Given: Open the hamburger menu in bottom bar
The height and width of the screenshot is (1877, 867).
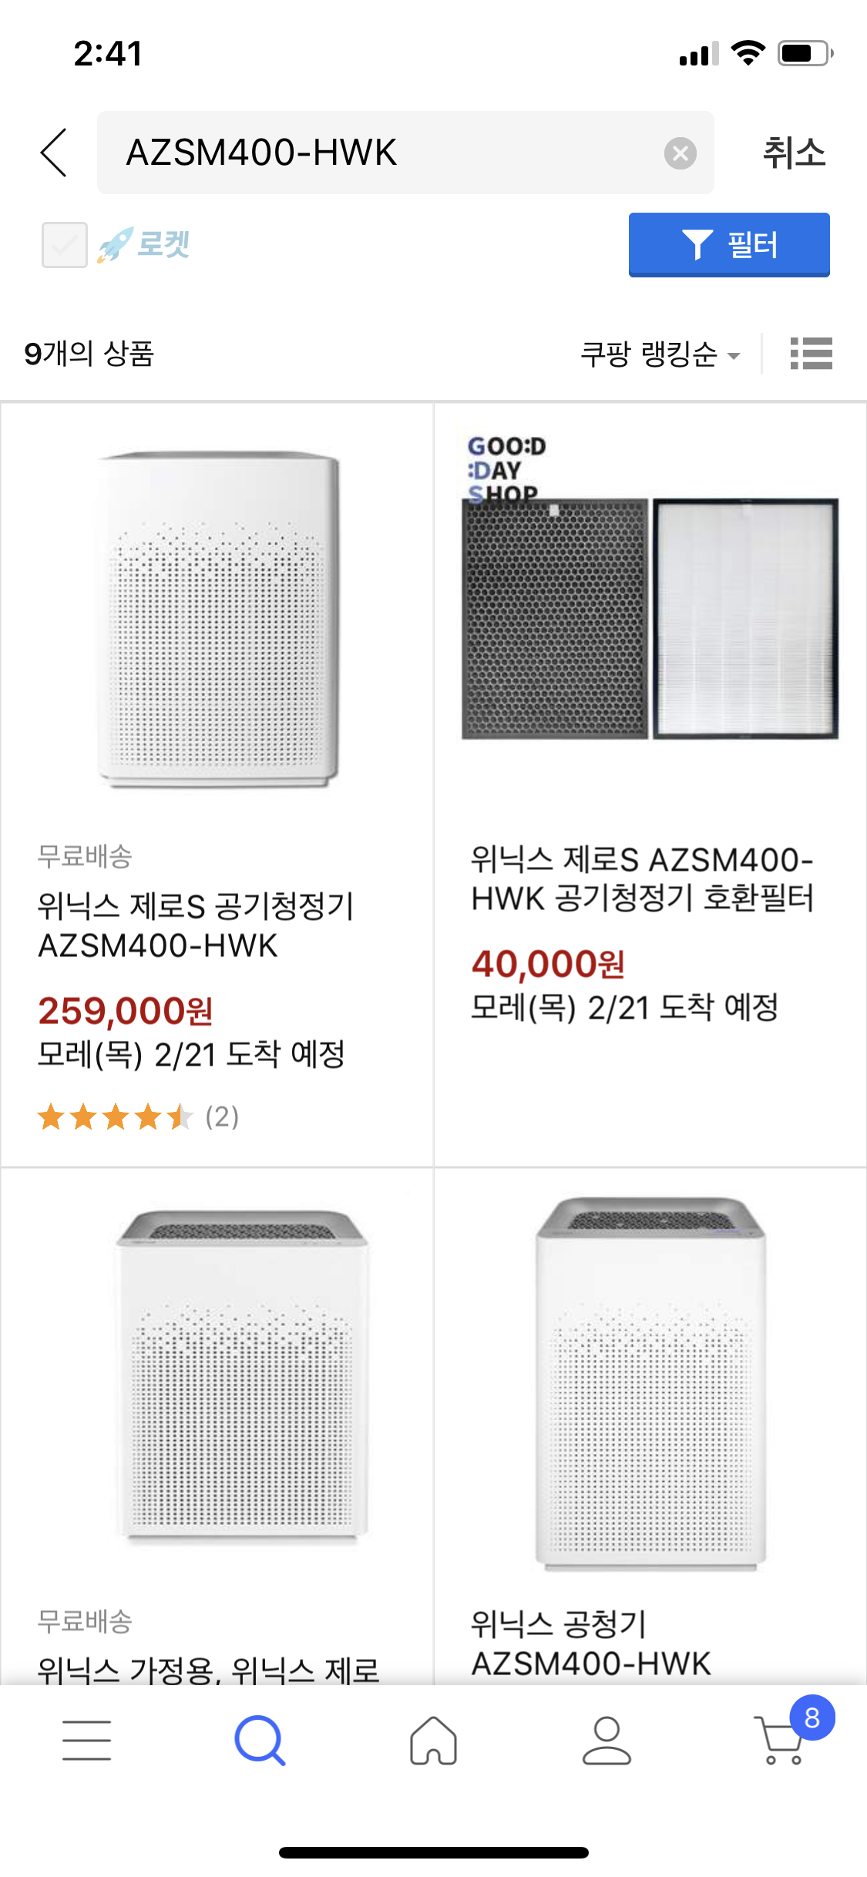Looking at the screenshot, I should tap(87, 1740).
